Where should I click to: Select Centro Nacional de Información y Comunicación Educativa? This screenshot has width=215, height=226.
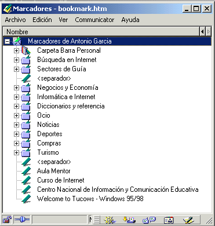click(x=118, y=189)
